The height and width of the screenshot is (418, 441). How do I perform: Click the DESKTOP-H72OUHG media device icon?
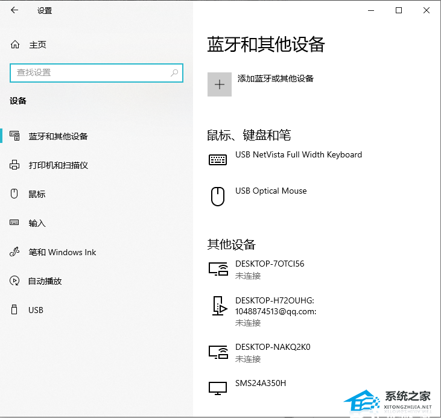[x=218, y=306]
